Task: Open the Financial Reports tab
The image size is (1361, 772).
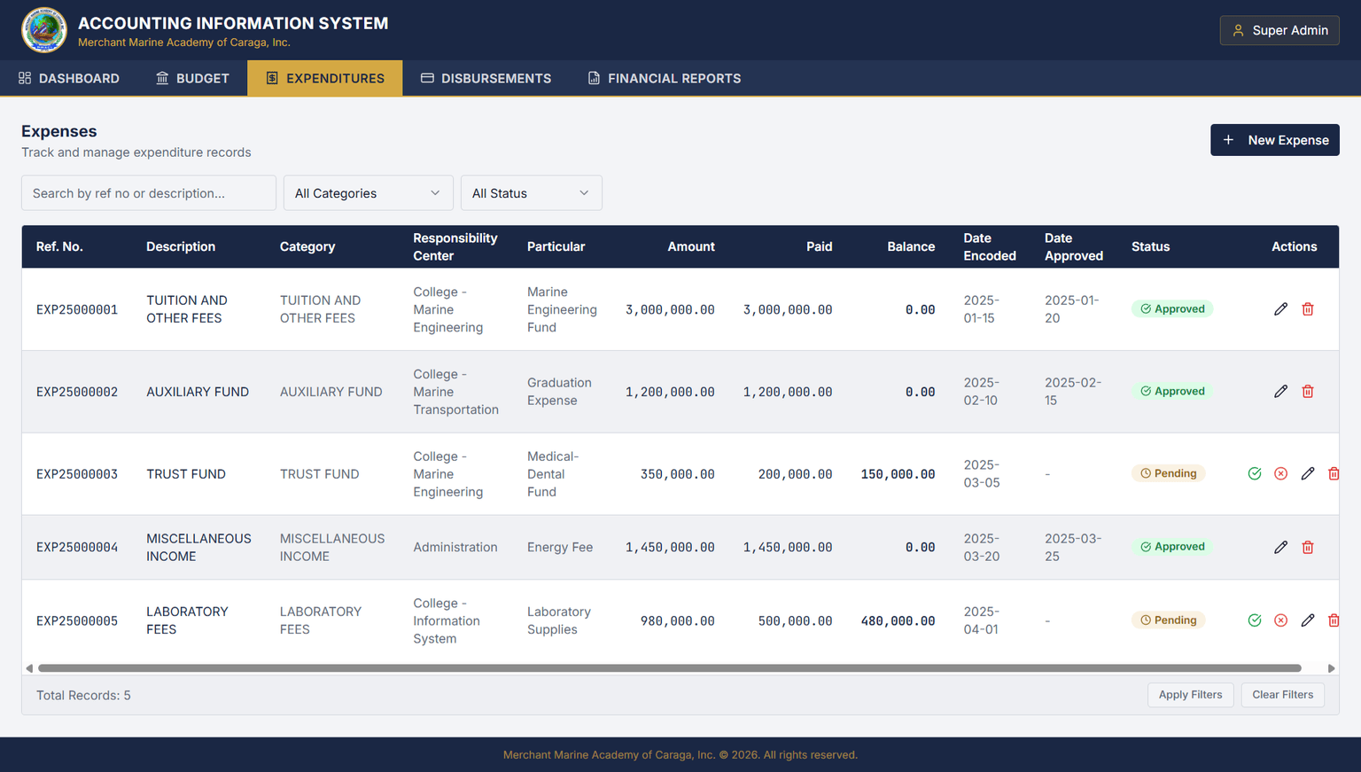Action: point(665,78)
